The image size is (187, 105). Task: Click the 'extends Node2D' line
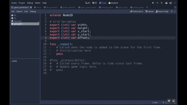tap(61, 15)
